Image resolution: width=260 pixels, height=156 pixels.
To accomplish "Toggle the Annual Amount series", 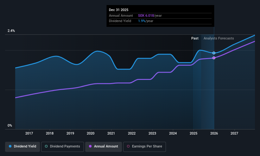I will (x=104, y=147).
